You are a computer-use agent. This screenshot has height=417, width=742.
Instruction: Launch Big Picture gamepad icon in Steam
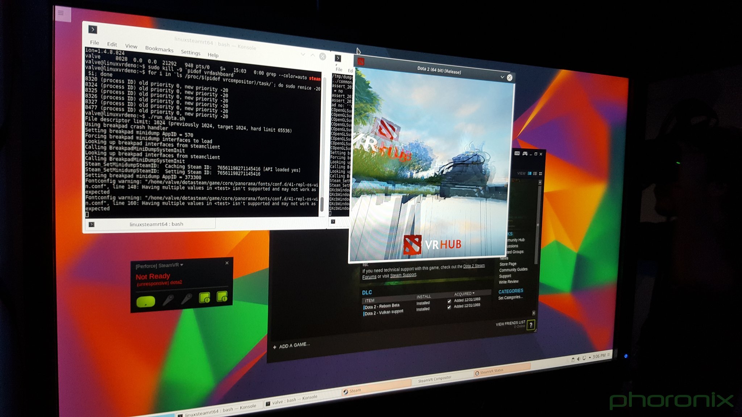525,154
